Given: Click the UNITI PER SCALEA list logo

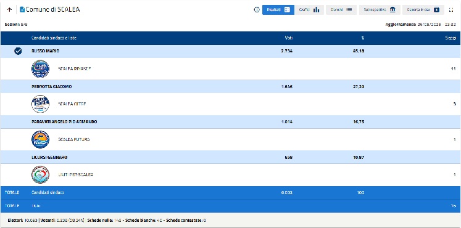Looking at the screenshot, I should pos(40,174).
